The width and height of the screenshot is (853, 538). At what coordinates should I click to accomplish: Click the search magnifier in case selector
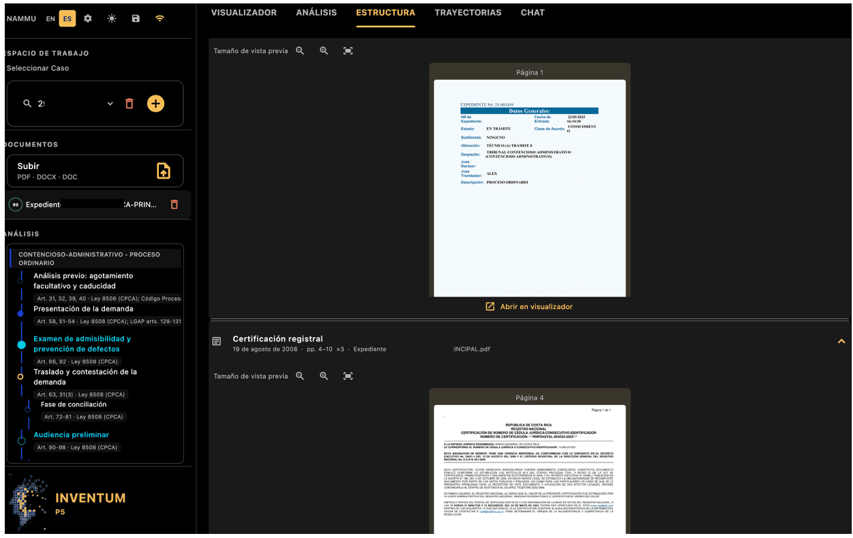pos(27,104)
